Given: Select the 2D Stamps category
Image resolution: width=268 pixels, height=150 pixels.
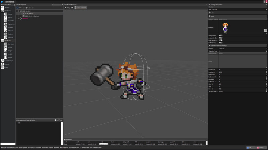Looking at the screenshot, I should [x=6, y=41].
